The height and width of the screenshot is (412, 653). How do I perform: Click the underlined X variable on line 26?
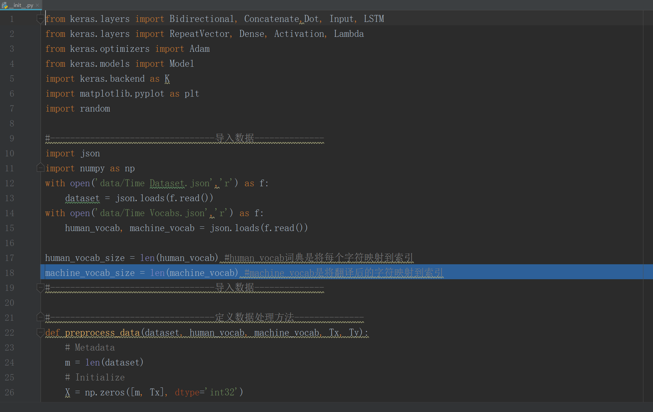point(67,392)
